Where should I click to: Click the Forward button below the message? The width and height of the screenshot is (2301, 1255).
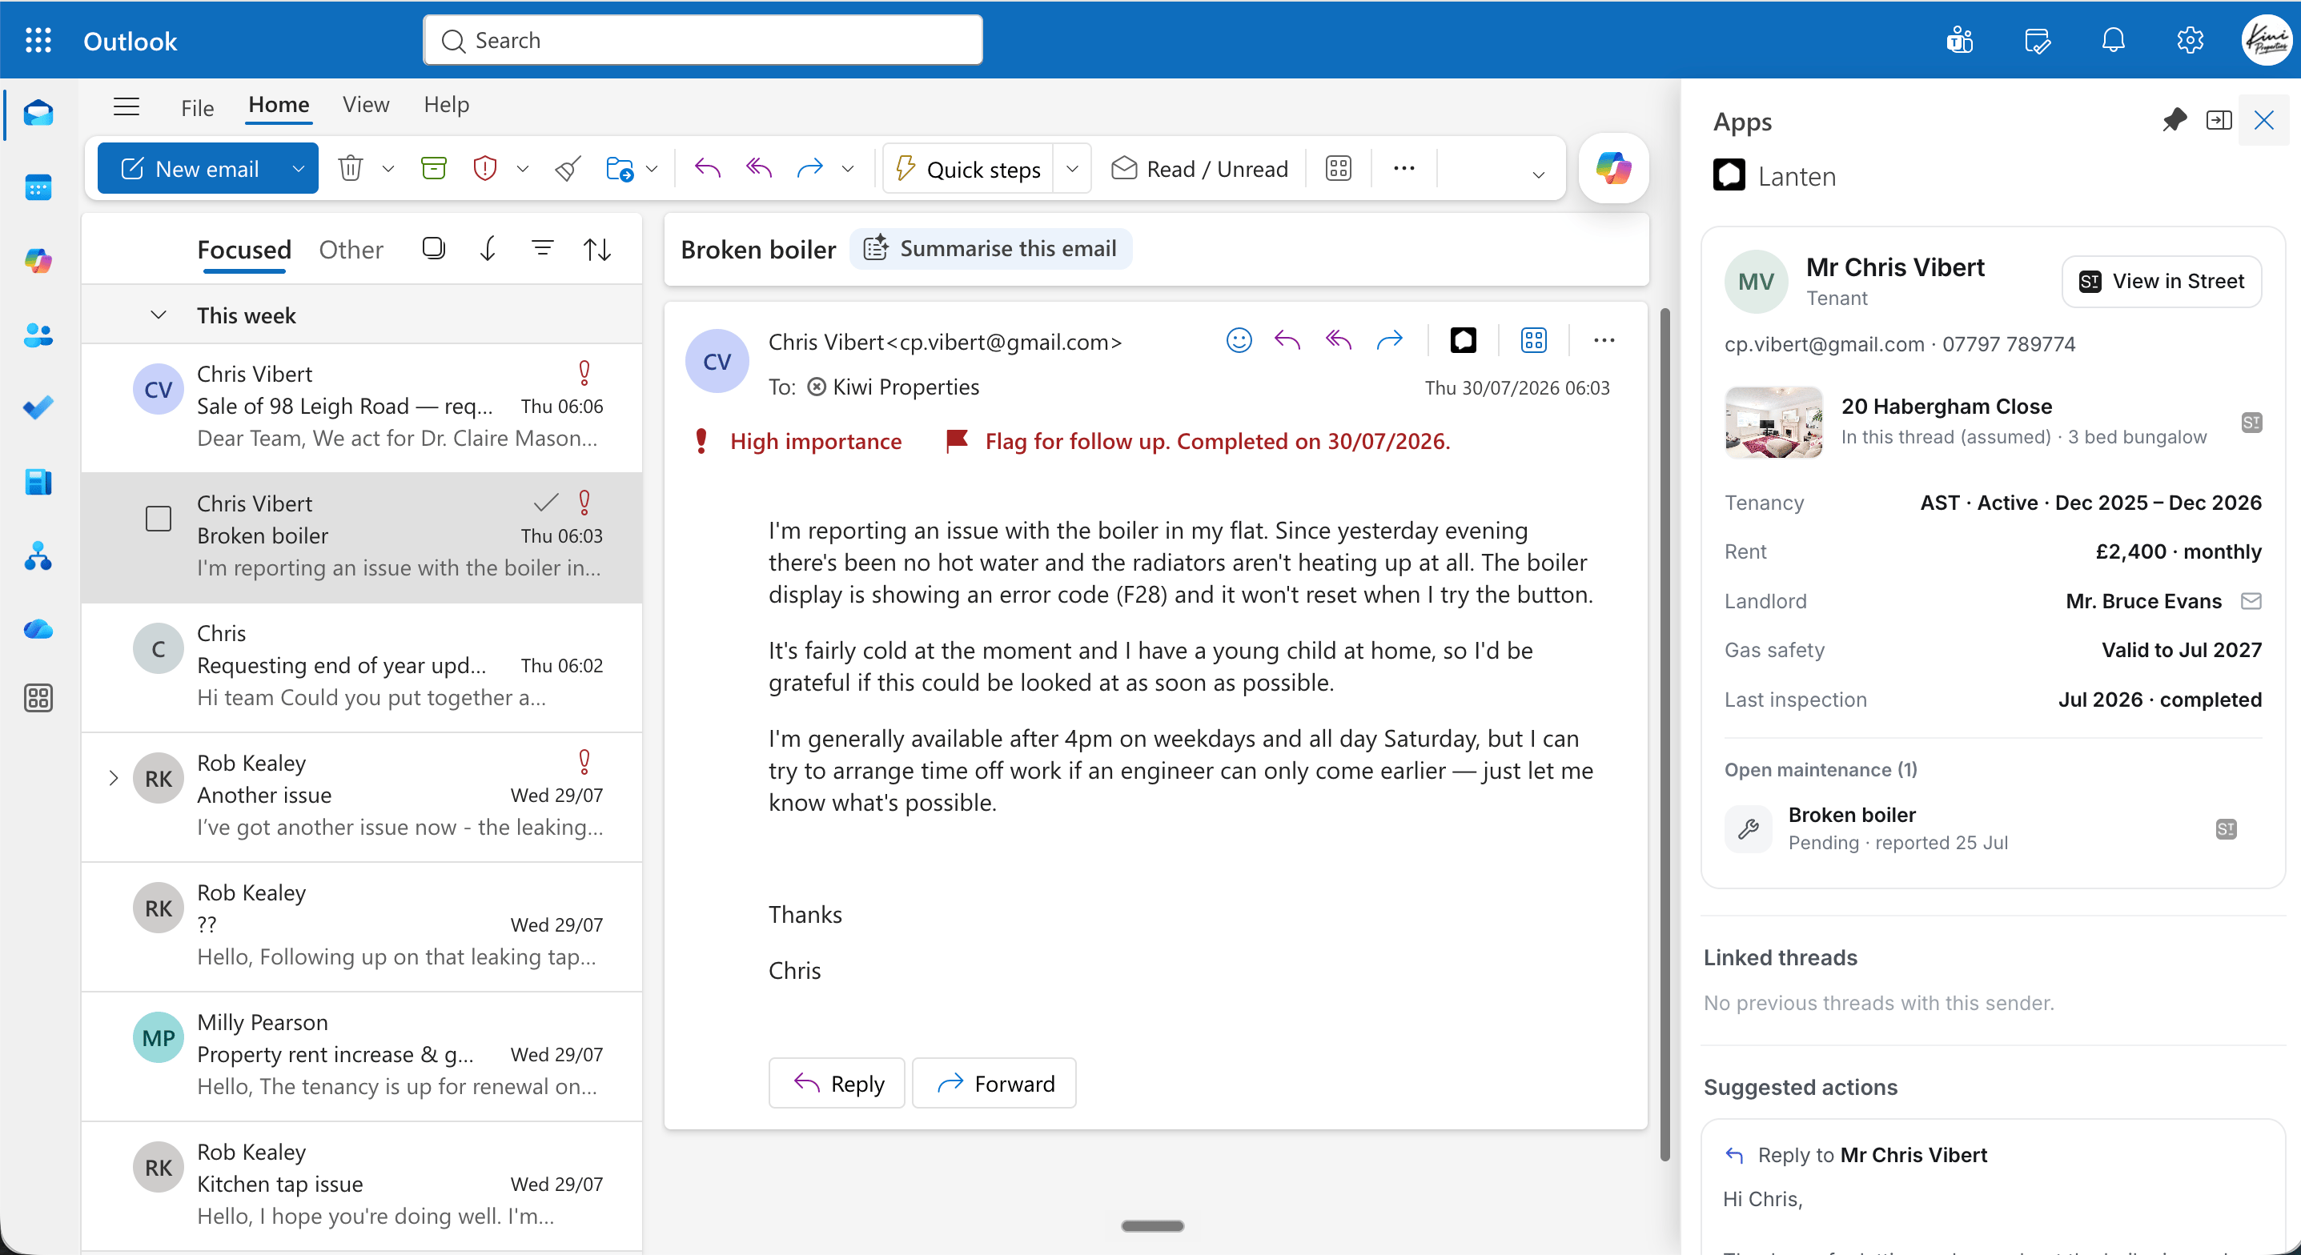coord(994,1084)
